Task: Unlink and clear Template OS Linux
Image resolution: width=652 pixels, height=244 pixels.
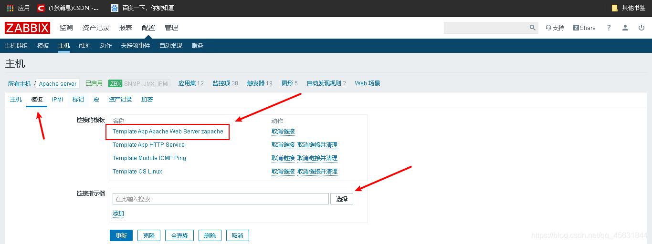Action: tap(317, 172)
